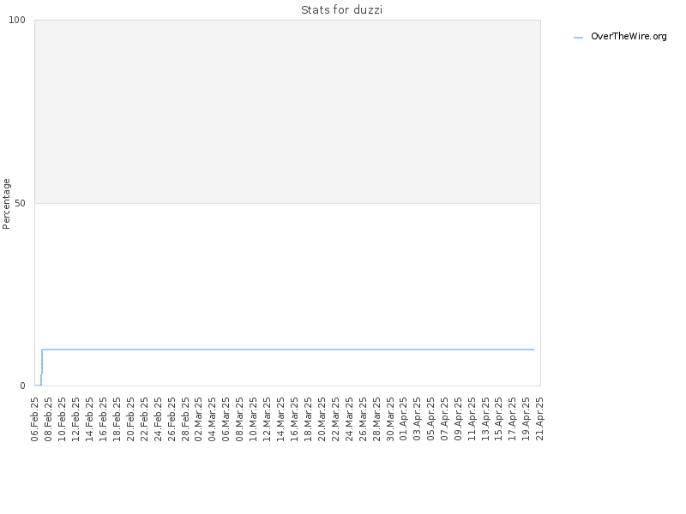Click the 16.Mar.25 date label
Image resolution: width=686 pixels, height=514 pixels.
coord(294,419)
